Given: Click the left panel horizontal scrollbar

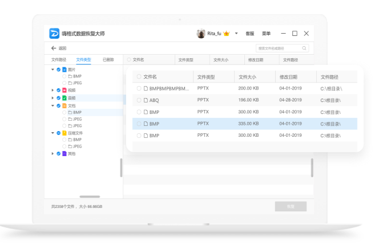Looking at the screenshot, I should [90, 197].
